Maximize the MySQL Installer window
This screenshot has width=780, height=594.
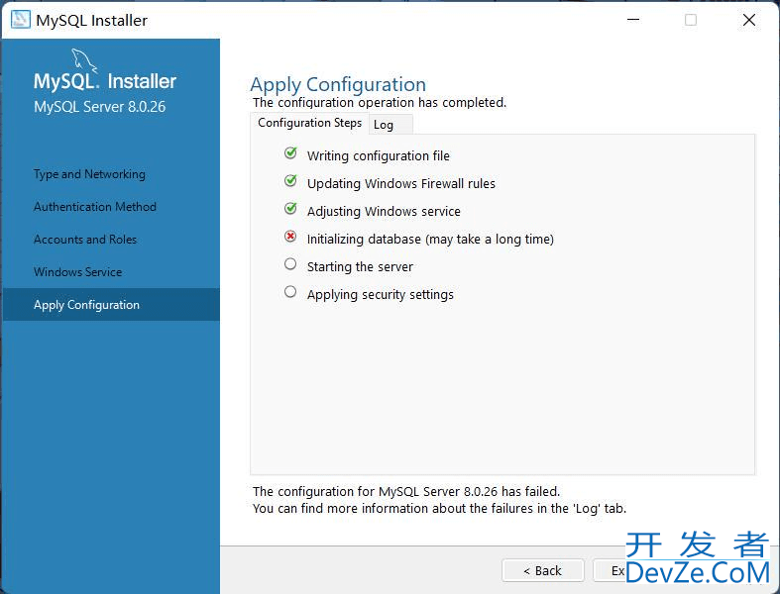coord(691,20)
